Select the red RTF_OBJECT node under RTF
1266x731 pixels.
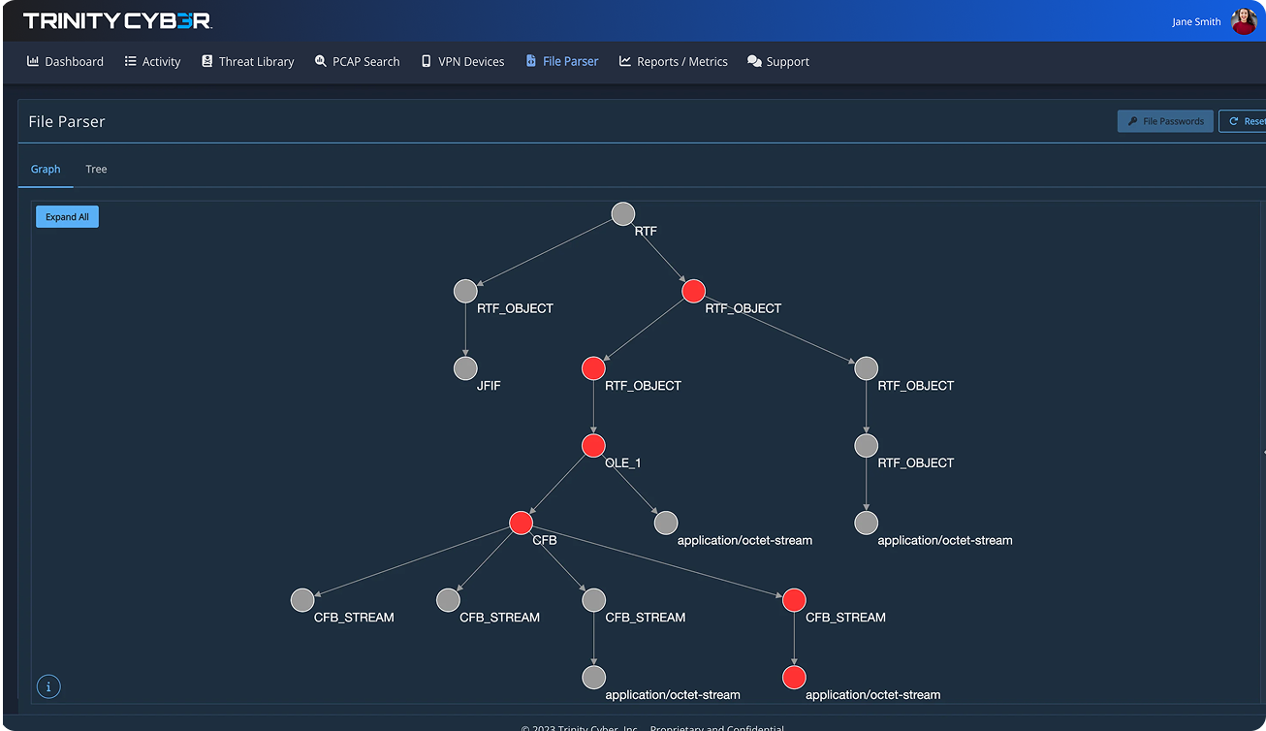click(693, 291)
